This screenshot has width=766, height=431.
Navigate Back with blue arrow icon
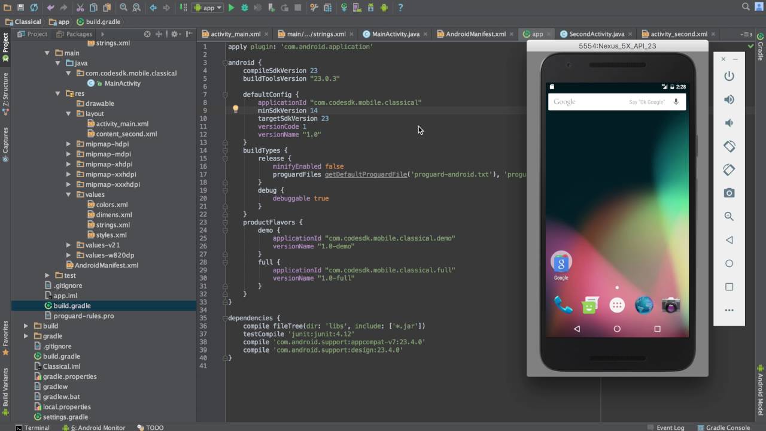(153, 8)
